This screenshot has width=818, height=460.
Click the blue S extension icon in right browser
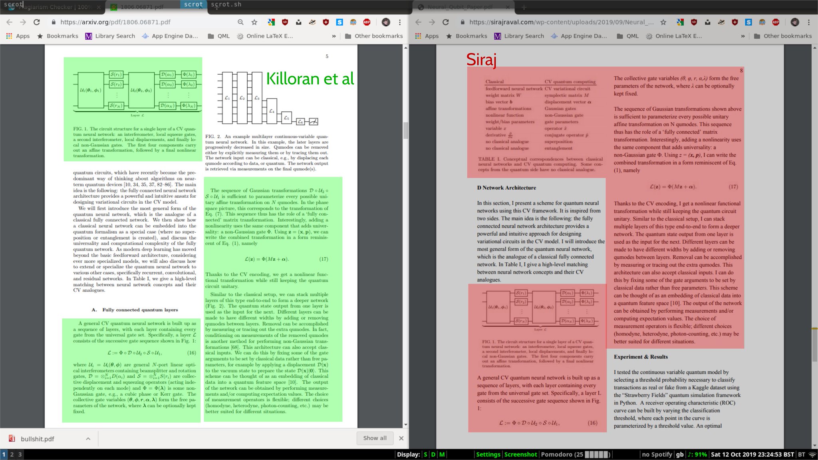[x=749, y=22]
